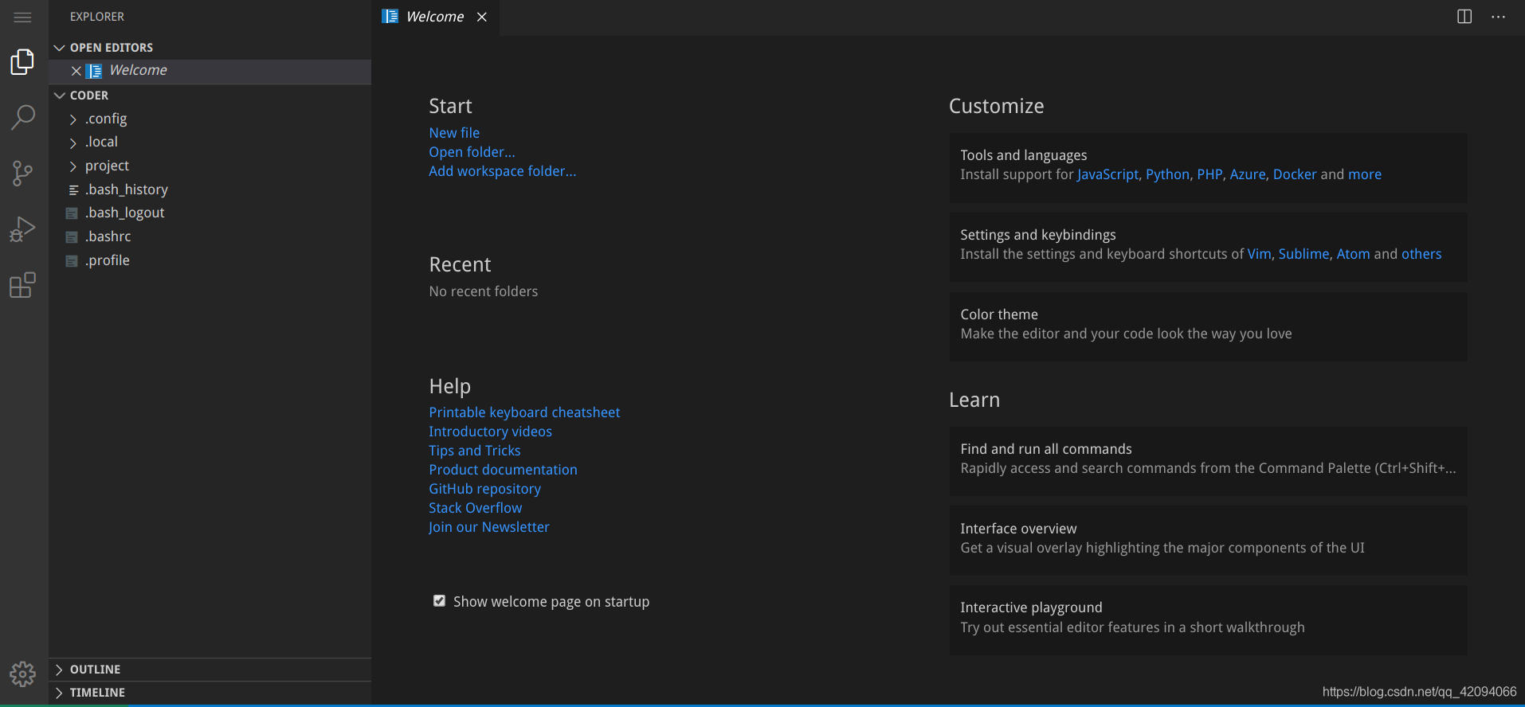Open Introductory videos link
Viewport: 1525px width, 707px height.
click(x=490, y=432)
